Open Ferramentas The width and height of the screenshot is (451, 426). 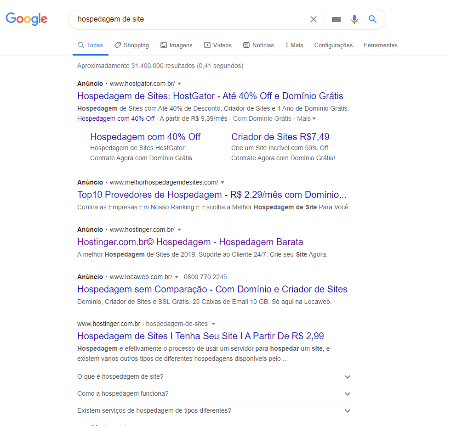[381, 45]
